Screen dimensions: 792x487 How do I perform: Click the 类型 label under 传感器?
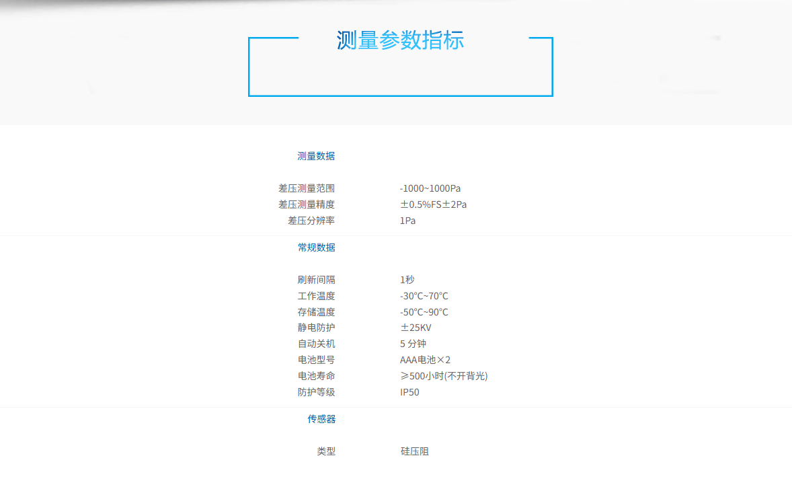tap(326, 451)
